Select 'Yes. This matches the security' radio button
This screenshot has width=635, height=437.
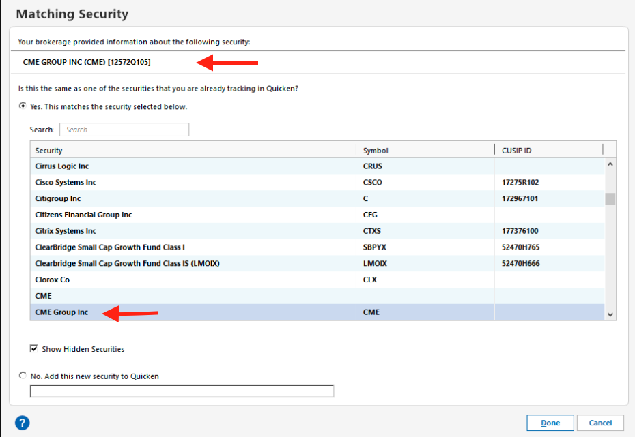pos(23,106)
